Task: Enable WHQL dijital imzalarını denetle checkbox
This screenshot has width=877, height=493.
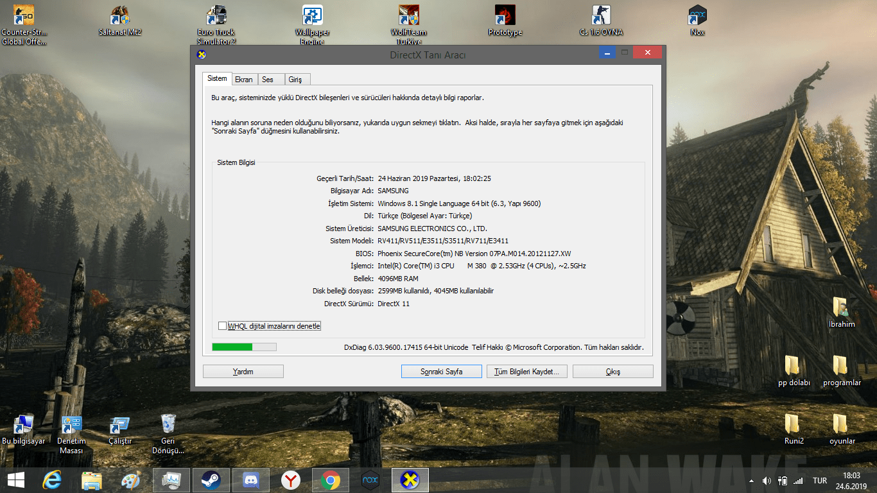Action: click(x=222, y=326)
